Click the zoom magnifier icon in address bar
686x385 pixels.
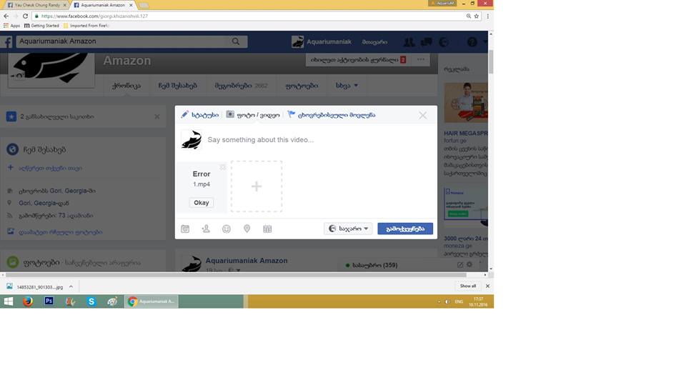(468, 16)
